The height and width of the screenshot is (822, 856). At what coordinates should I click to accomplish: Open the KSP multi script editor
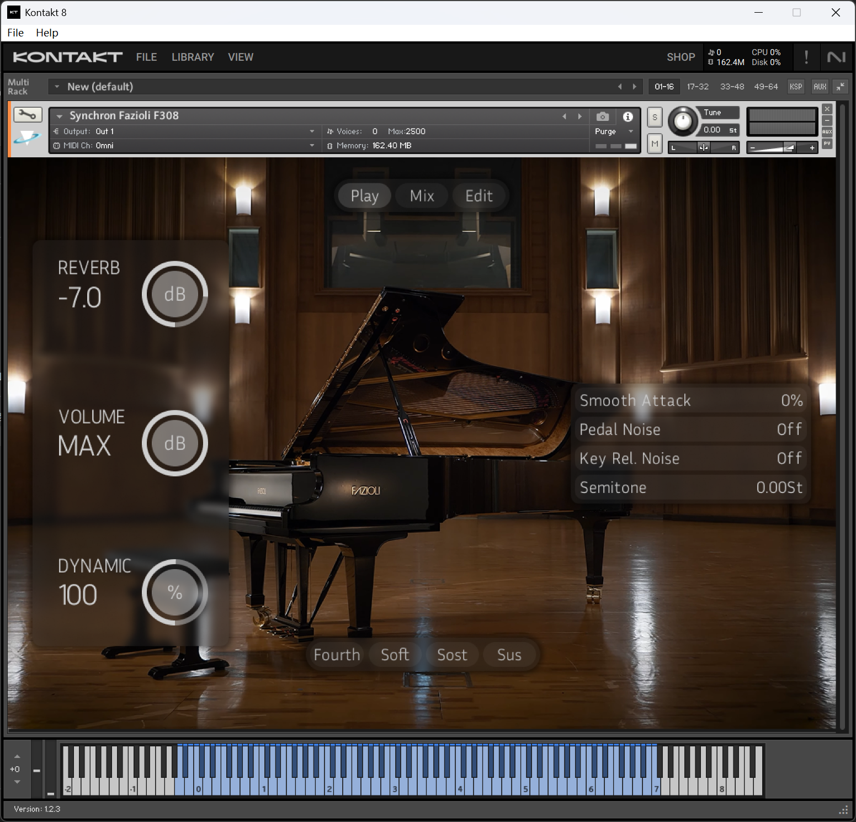tap(796, 87)
